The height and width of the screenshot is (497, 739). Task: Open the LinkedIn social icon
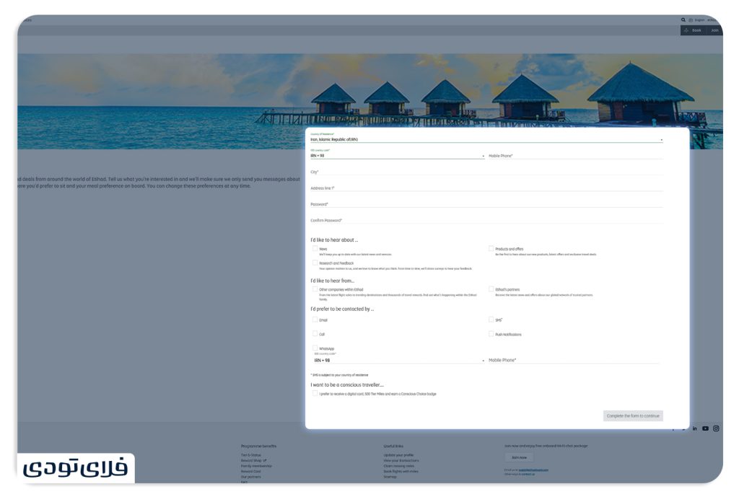[695, 428]
